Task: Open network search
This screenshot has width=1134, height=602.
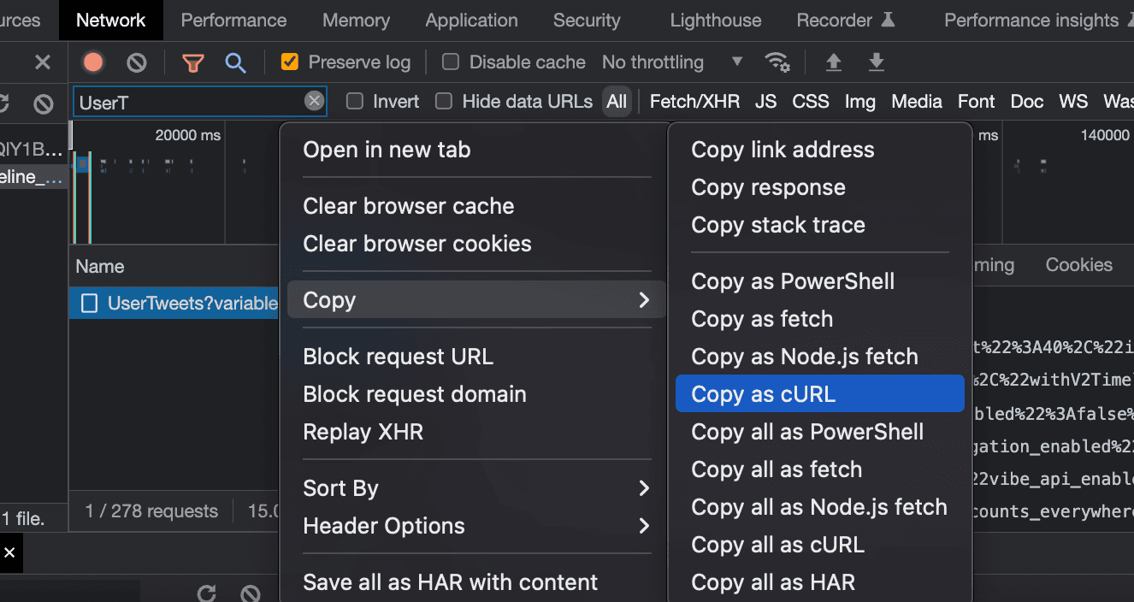Action: point(236,62)
